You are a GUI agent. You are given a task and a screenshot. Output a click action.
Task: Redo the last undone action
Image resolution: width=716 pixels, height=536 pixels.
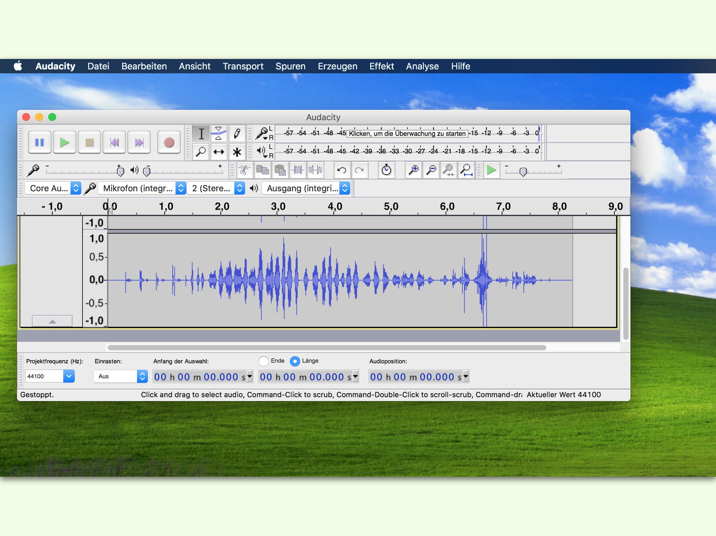[x=359, y=170]
